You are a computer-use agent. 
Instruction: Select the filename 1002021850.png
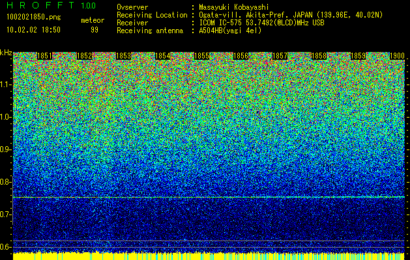tap(34, 17)
